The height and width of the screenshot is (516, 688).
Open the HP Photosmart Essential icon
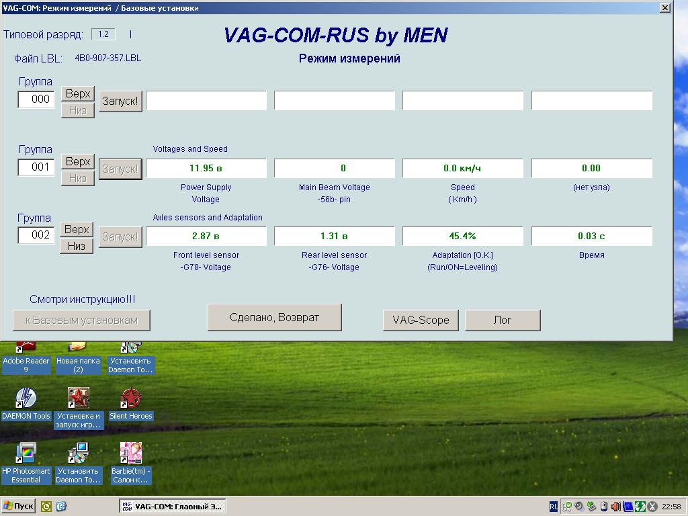click(x=26, y=454)
